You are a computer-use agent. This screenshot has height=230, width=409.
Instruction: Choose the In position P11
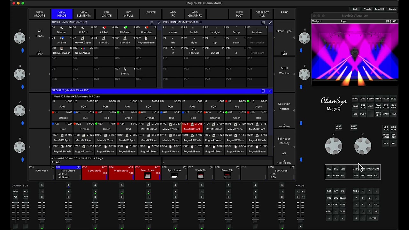coord(173,50)
